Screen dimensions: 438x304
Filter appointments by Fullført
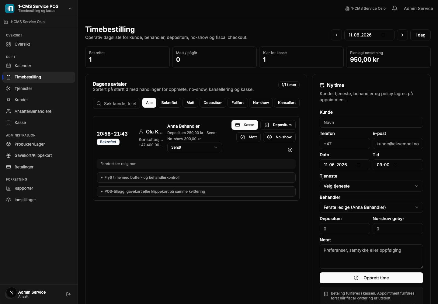tap(238, 103)
